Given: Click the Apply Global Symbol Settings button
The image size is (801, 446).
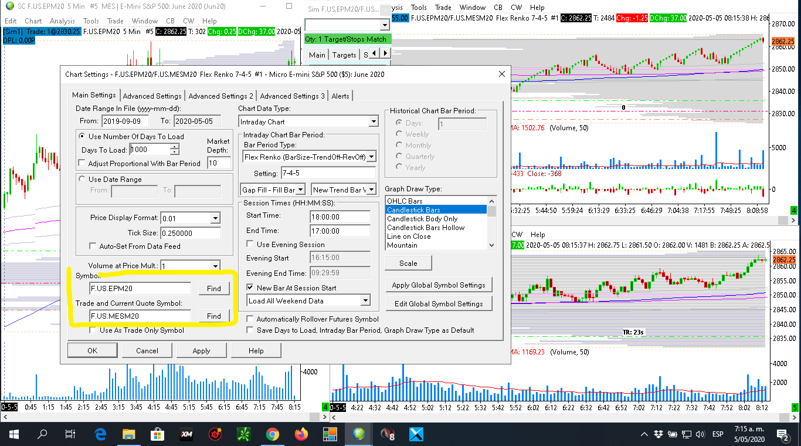Looking at the screenshot, I should (439, 285).
